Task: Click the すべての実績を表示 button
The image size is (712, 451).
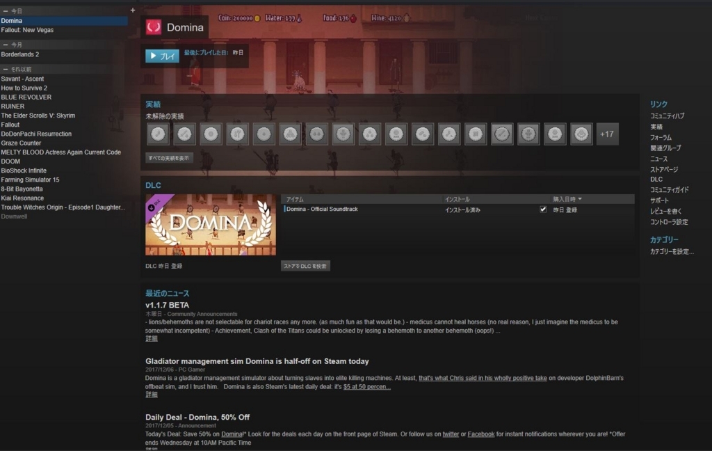Action: coord(169,158)
